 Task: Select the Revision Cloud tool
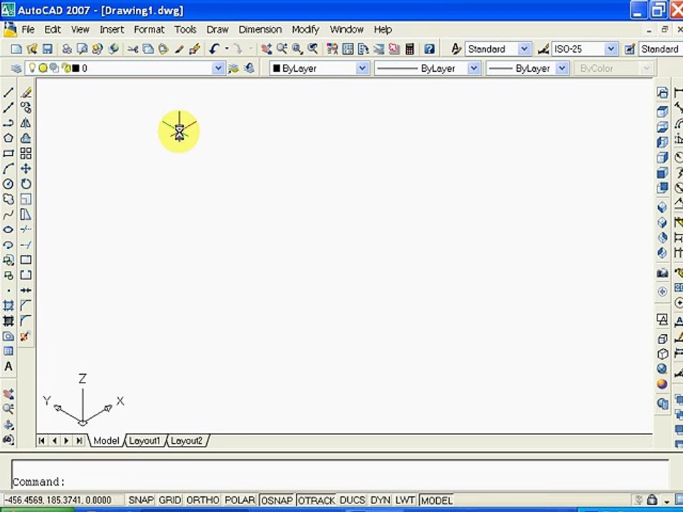[9, 199]
